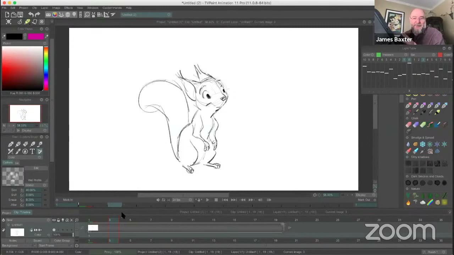Toggle visibility eye icon for layers
The height and width of the screenshot is (255, 454).
tap(54, 220)
